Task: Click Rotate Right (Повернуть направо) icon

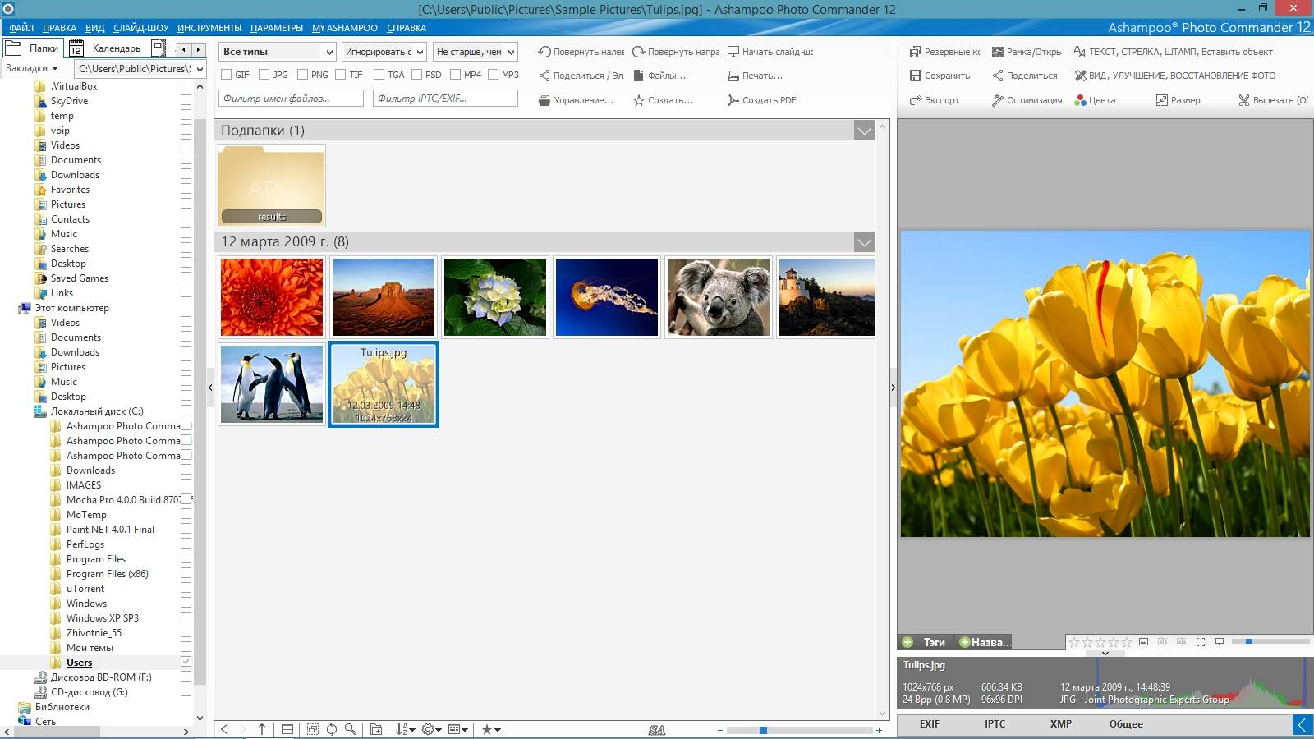Action: pyautogui.click(x=638, y=52)
